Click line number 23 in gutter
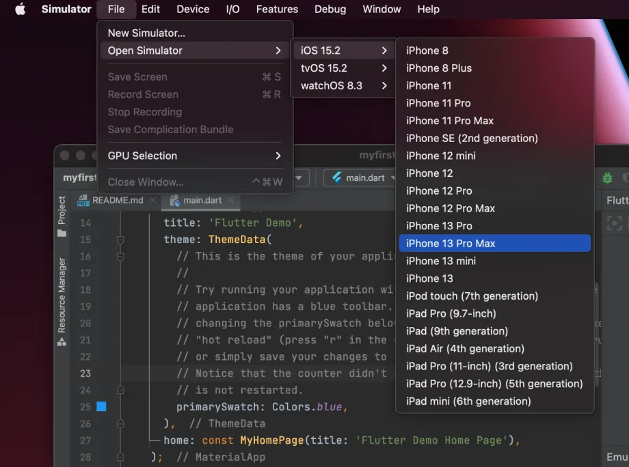Screen dimensions: 629x467 pyautogui.click(x=85, y=373)
